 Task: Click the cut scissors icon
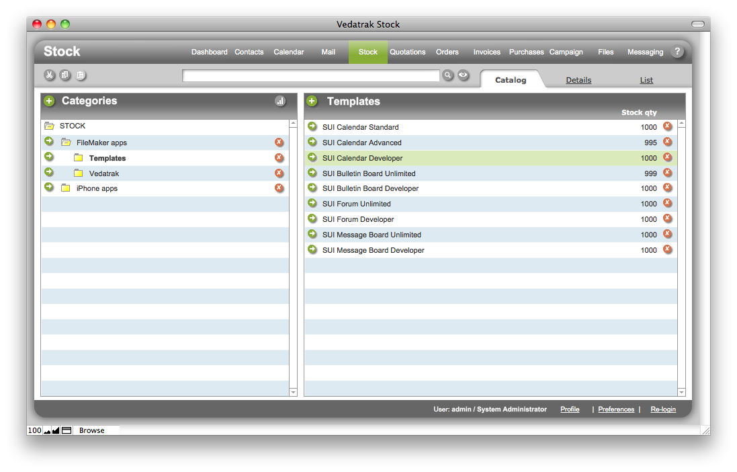[x=49, y=75]
